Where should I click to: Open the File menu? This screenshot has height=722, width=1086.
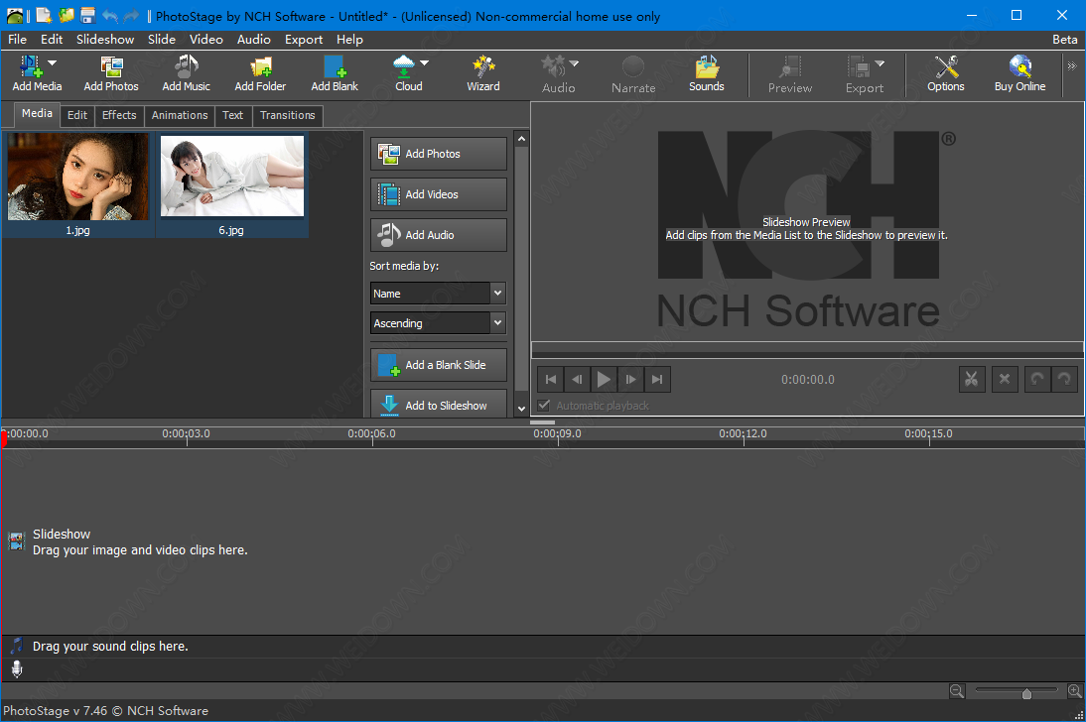(x=17, y=40)
